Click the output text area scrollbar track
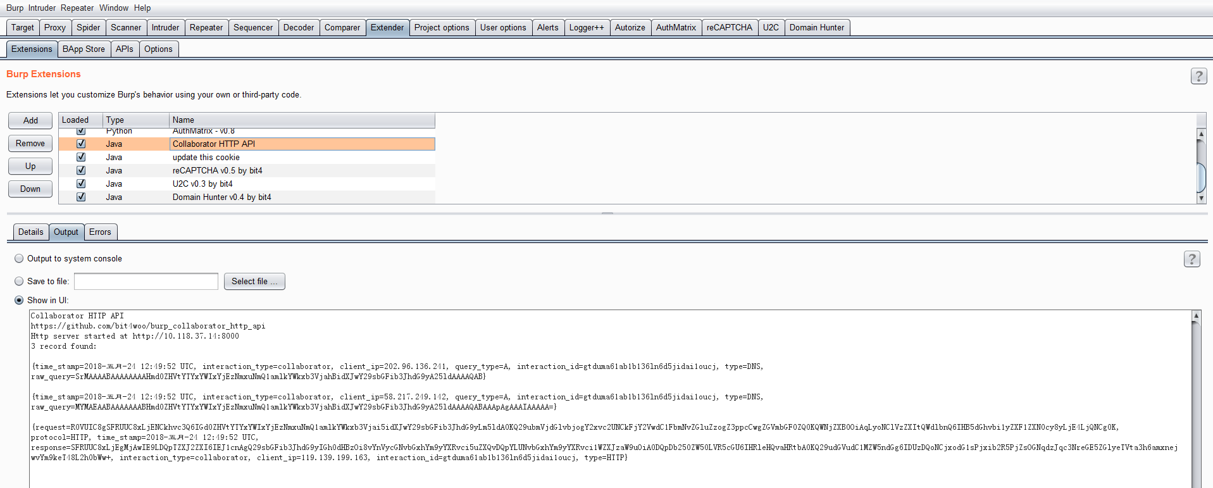Image resolution: width=1213 pixels, height=488 pixels. coord(1196,405)
